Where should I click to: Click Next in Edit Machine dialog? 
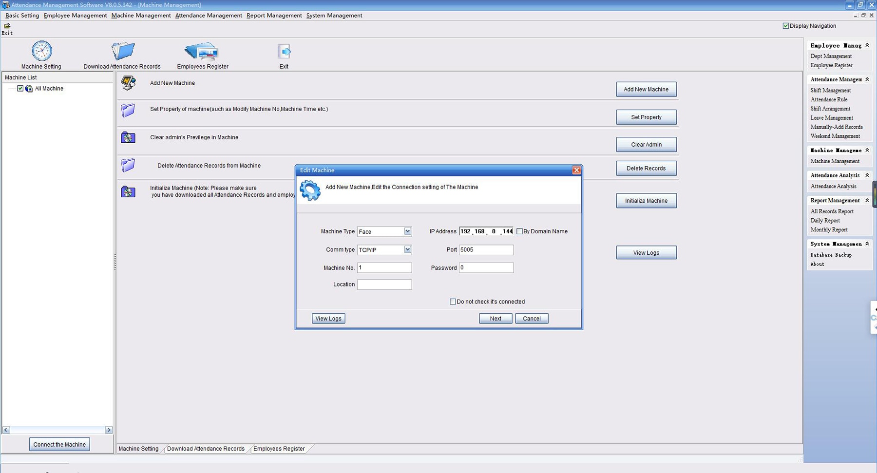(496, 319)
